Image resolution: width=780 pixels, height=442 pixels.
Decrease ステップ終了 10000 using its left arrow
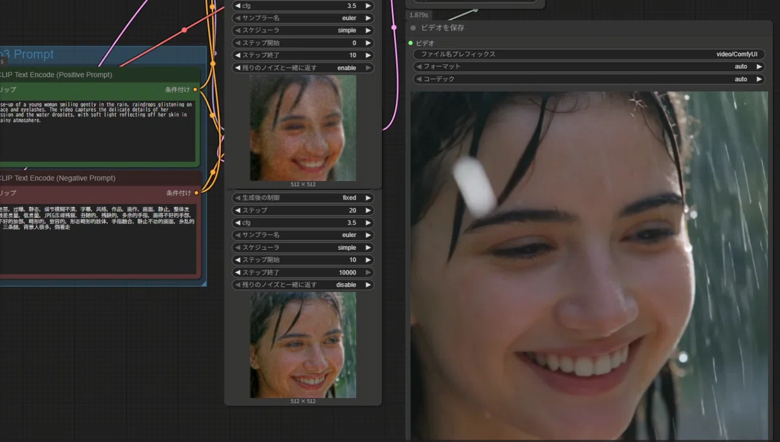tap(237, 273)
